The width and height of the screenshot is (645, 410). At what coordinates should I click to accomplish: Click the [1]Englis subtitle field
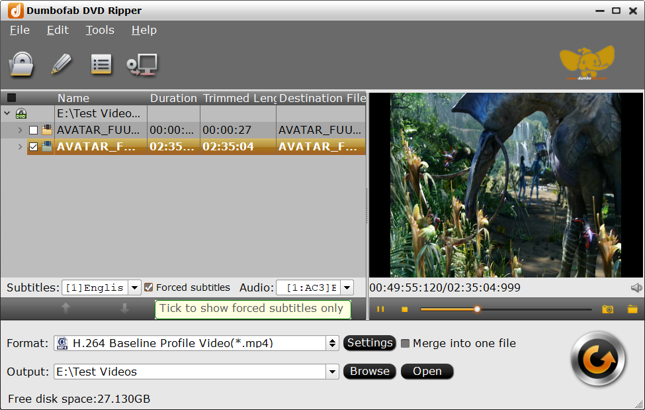(95, 287)
